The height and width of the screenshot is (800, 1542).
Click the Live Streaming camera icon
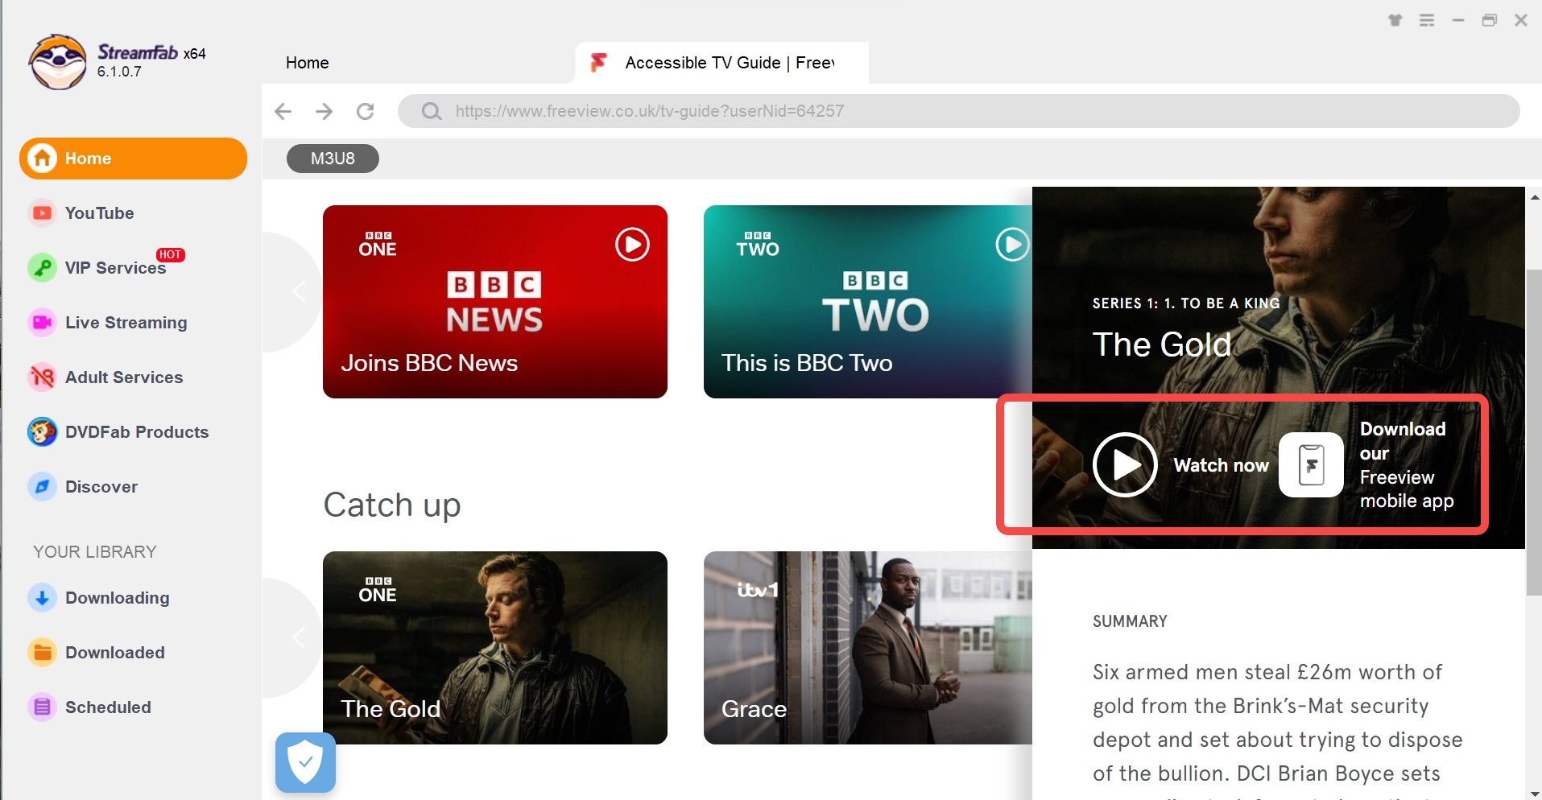pos(42,323)
